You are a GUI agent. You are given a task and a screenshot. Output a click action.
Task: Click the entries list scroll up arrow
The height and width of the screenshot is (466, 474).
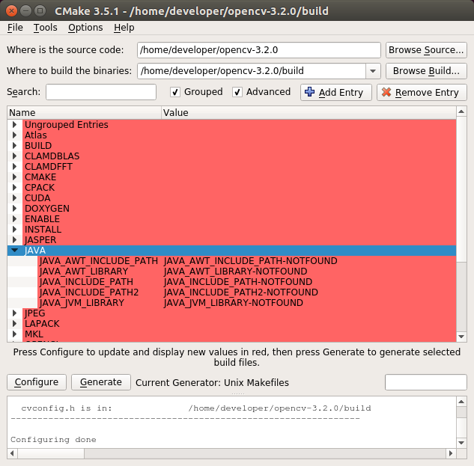(x=461, y=111)
